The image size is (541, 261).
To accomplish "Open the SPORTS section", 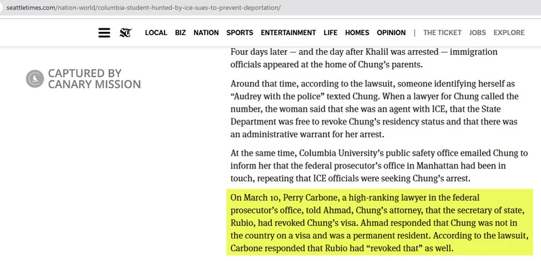I will click(240, 32).
